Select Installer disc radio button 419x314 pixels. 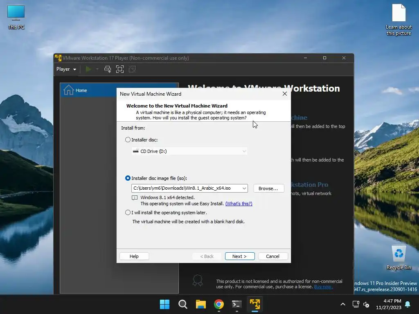[128, 140]
